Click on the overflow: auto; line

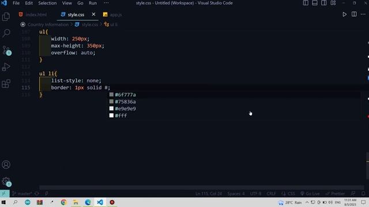pos(73,53)
